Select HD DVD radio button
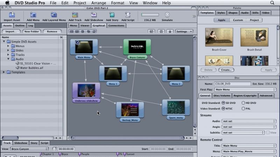This screenshot has height=157, width=280. point(243,103)
